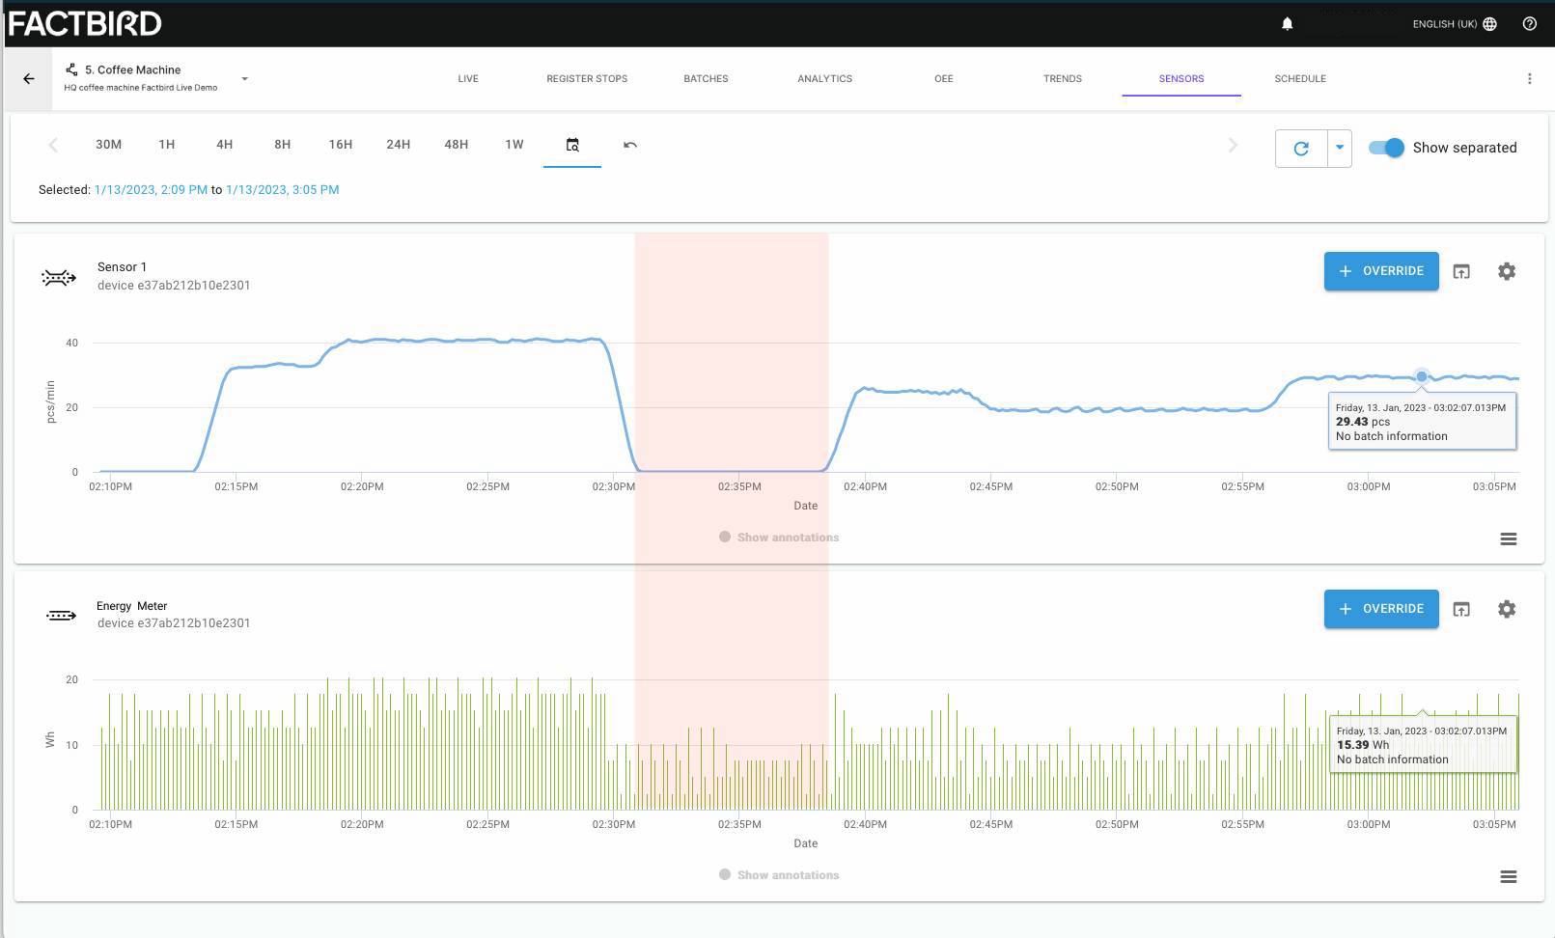This screenshot has width=1555, height=938.
Task: Go back with the left arrow
Action: tap(29, 79)
